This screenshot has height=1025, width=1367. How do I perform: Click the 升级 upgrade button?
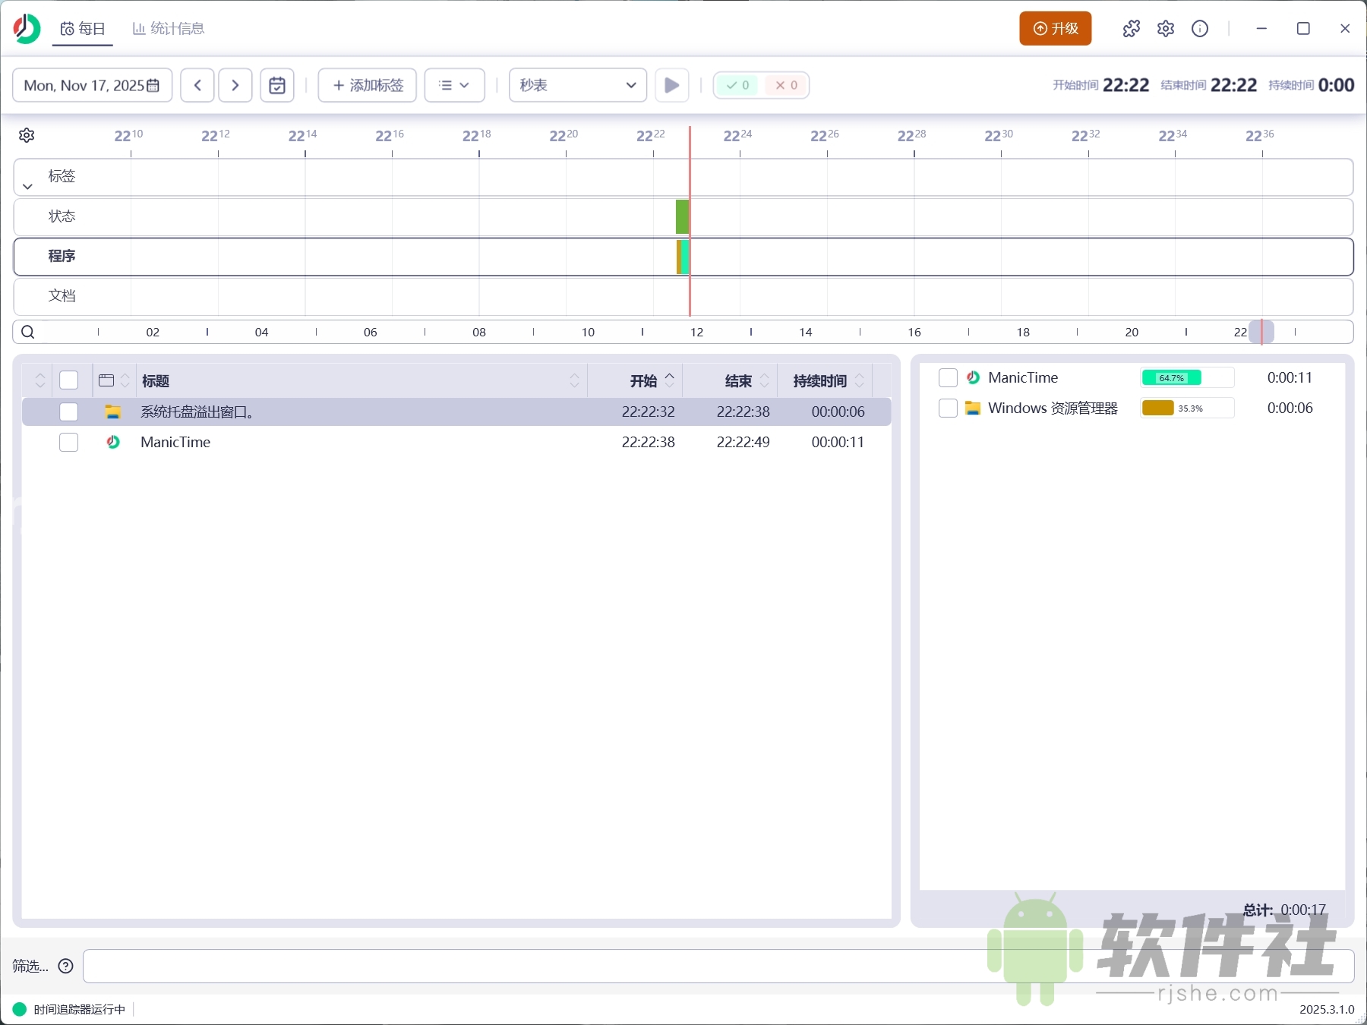[x=1056, y=28]
